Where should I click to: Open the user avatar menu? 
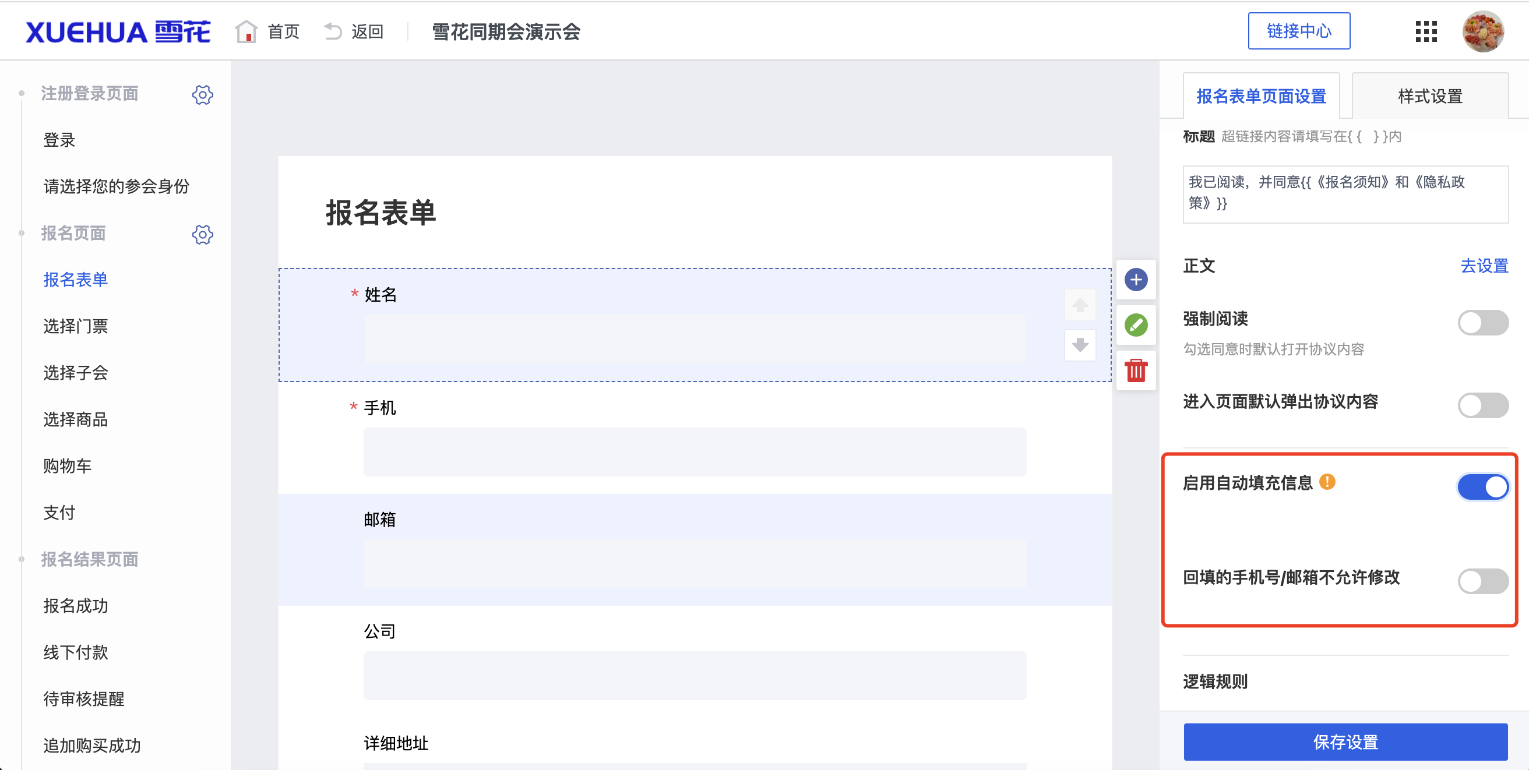coord(1482,31)
